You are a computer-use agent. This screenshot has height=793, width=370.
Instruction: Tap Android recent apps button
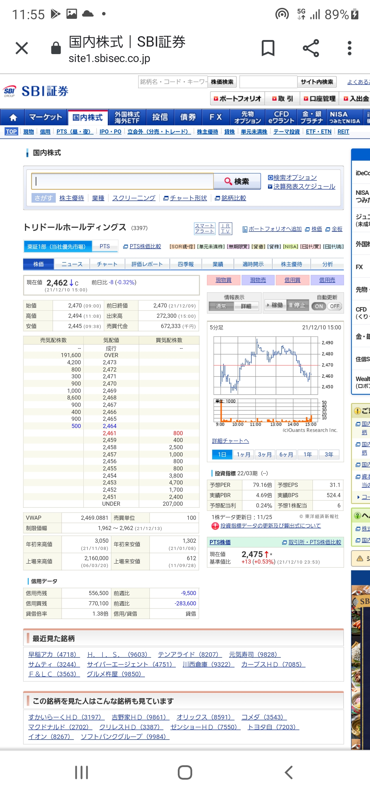[82, 772]
